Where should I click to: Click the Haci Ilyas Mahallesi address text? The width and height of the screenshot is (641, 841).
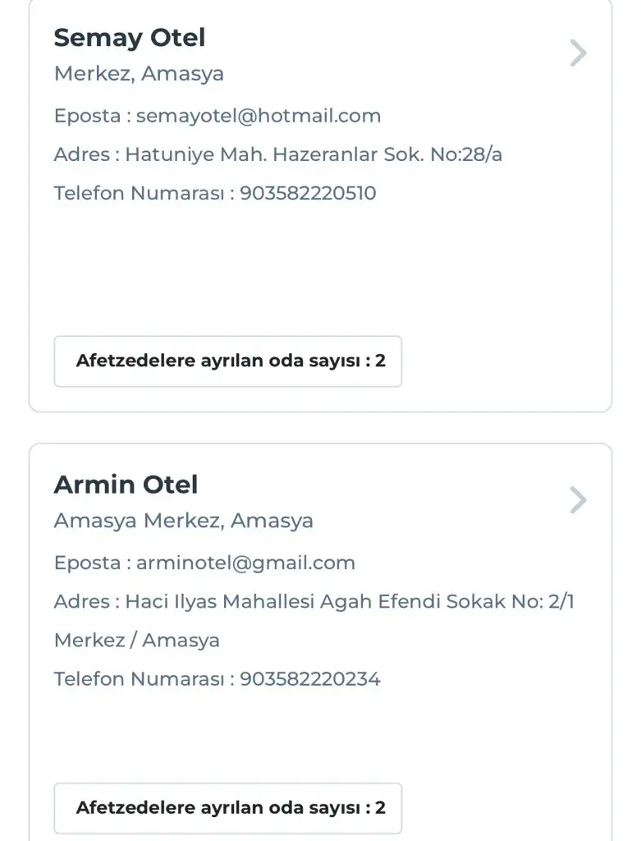[x=350, y=601]
